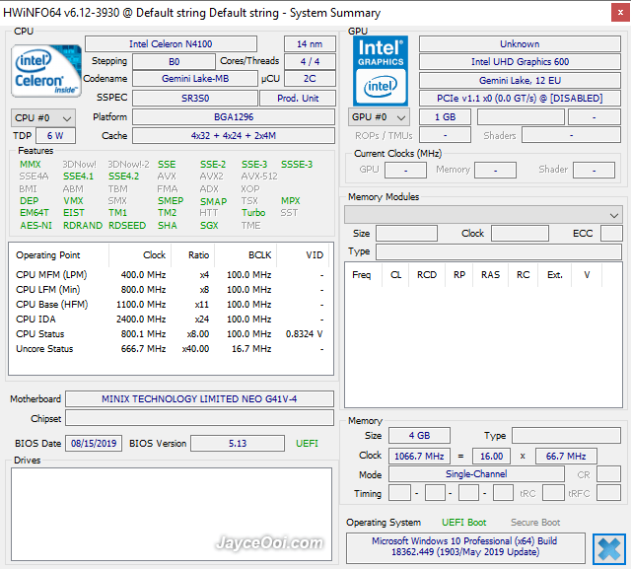
Task: Click the 14 nm process field
Action: point(310,43)
